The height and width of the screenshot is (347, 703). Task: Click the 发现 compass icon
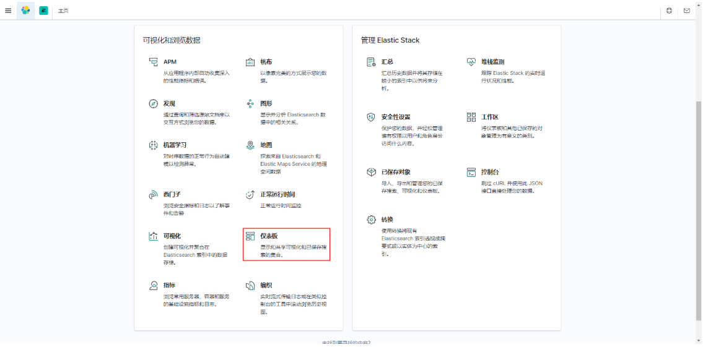tap(154, 104)
